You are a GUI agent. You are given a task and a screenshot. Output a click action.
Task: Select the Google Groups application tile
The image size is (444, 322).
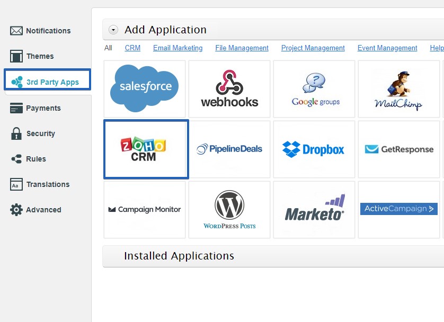click(314, 89)
